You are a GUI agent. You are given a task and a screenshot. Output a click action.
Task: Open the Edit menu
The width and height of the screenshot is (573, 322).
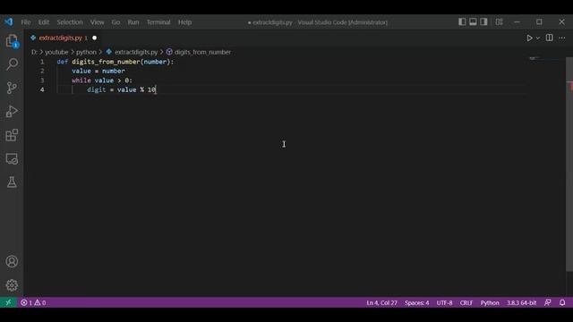tap(44, 22)
